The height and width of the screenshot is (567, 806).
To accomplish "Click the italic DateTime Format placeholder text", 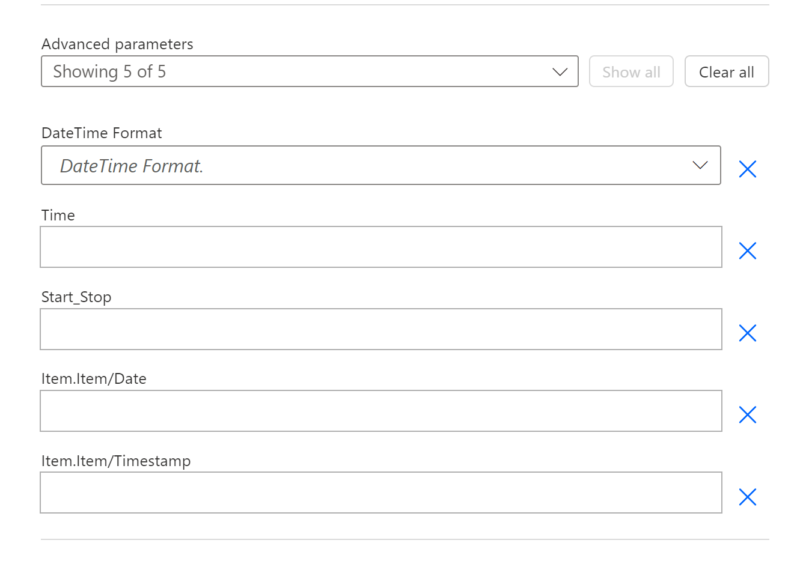I will pyautogui.click(x=132, y=166).
